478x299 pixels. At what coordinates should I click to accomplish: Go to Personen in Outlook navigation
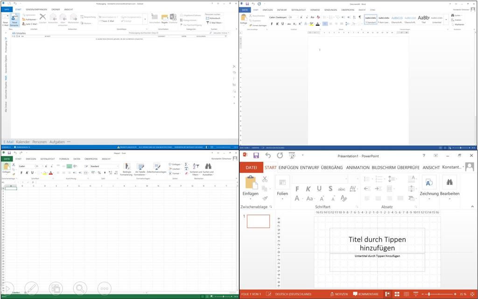(x=40, y=142)
